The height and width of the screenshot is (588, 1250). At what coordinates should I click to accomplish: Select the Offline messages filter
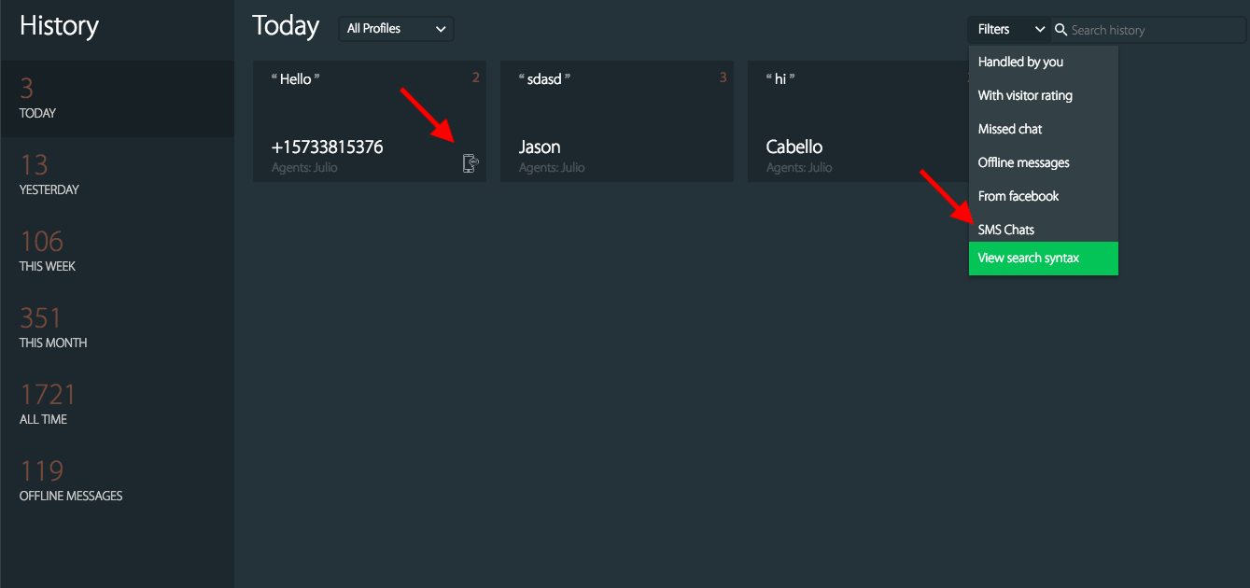tap(1023, 162)
